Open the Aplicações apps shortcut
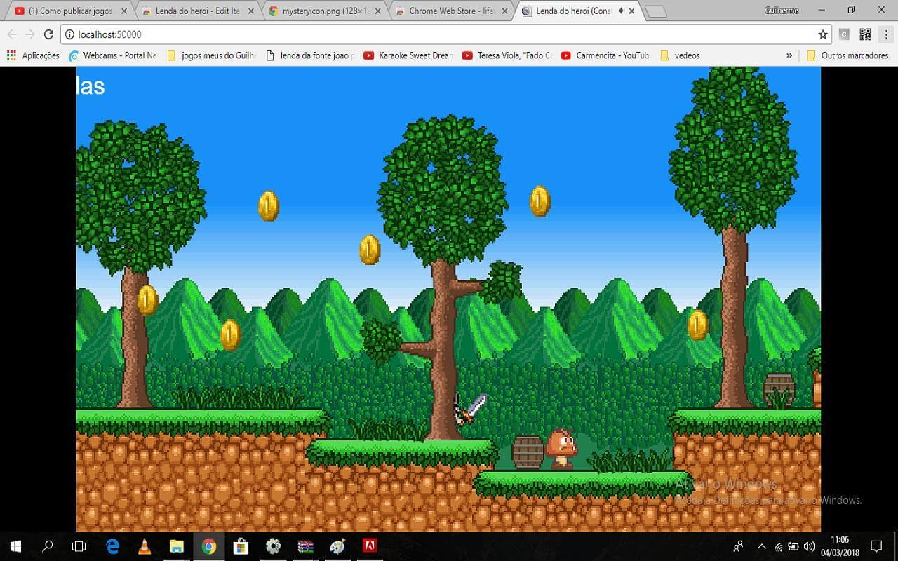Screen dimensions: 898x561 click(33, 55)
